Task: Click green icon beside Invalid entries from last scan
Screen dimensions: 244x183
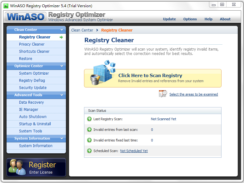Action: [x=89, y=130]
